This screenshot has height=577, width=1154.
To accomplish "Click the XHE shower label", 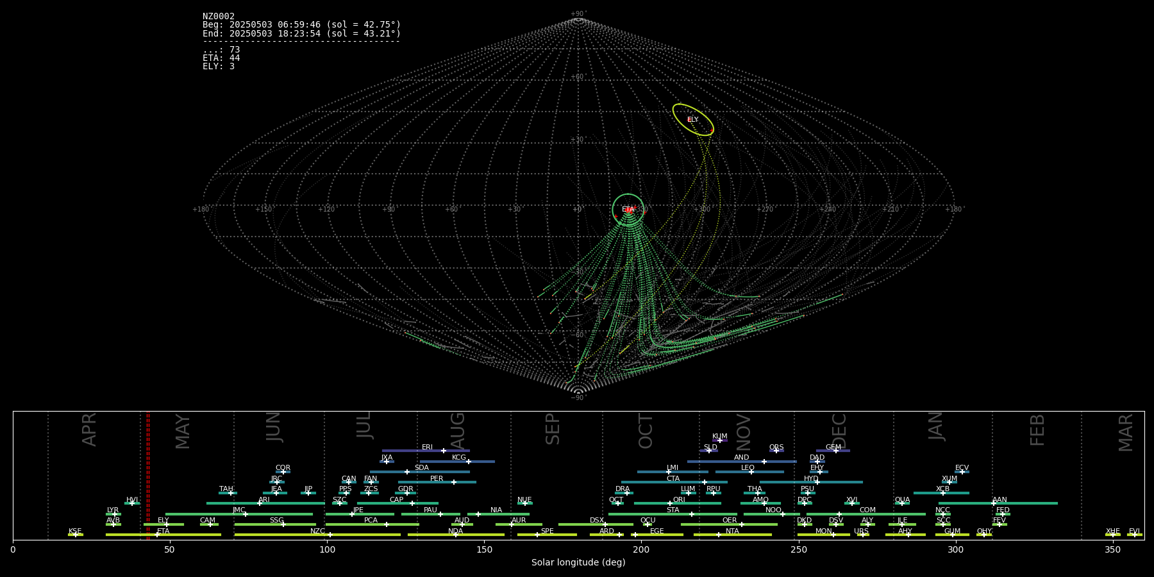I will coord(1113,531).
